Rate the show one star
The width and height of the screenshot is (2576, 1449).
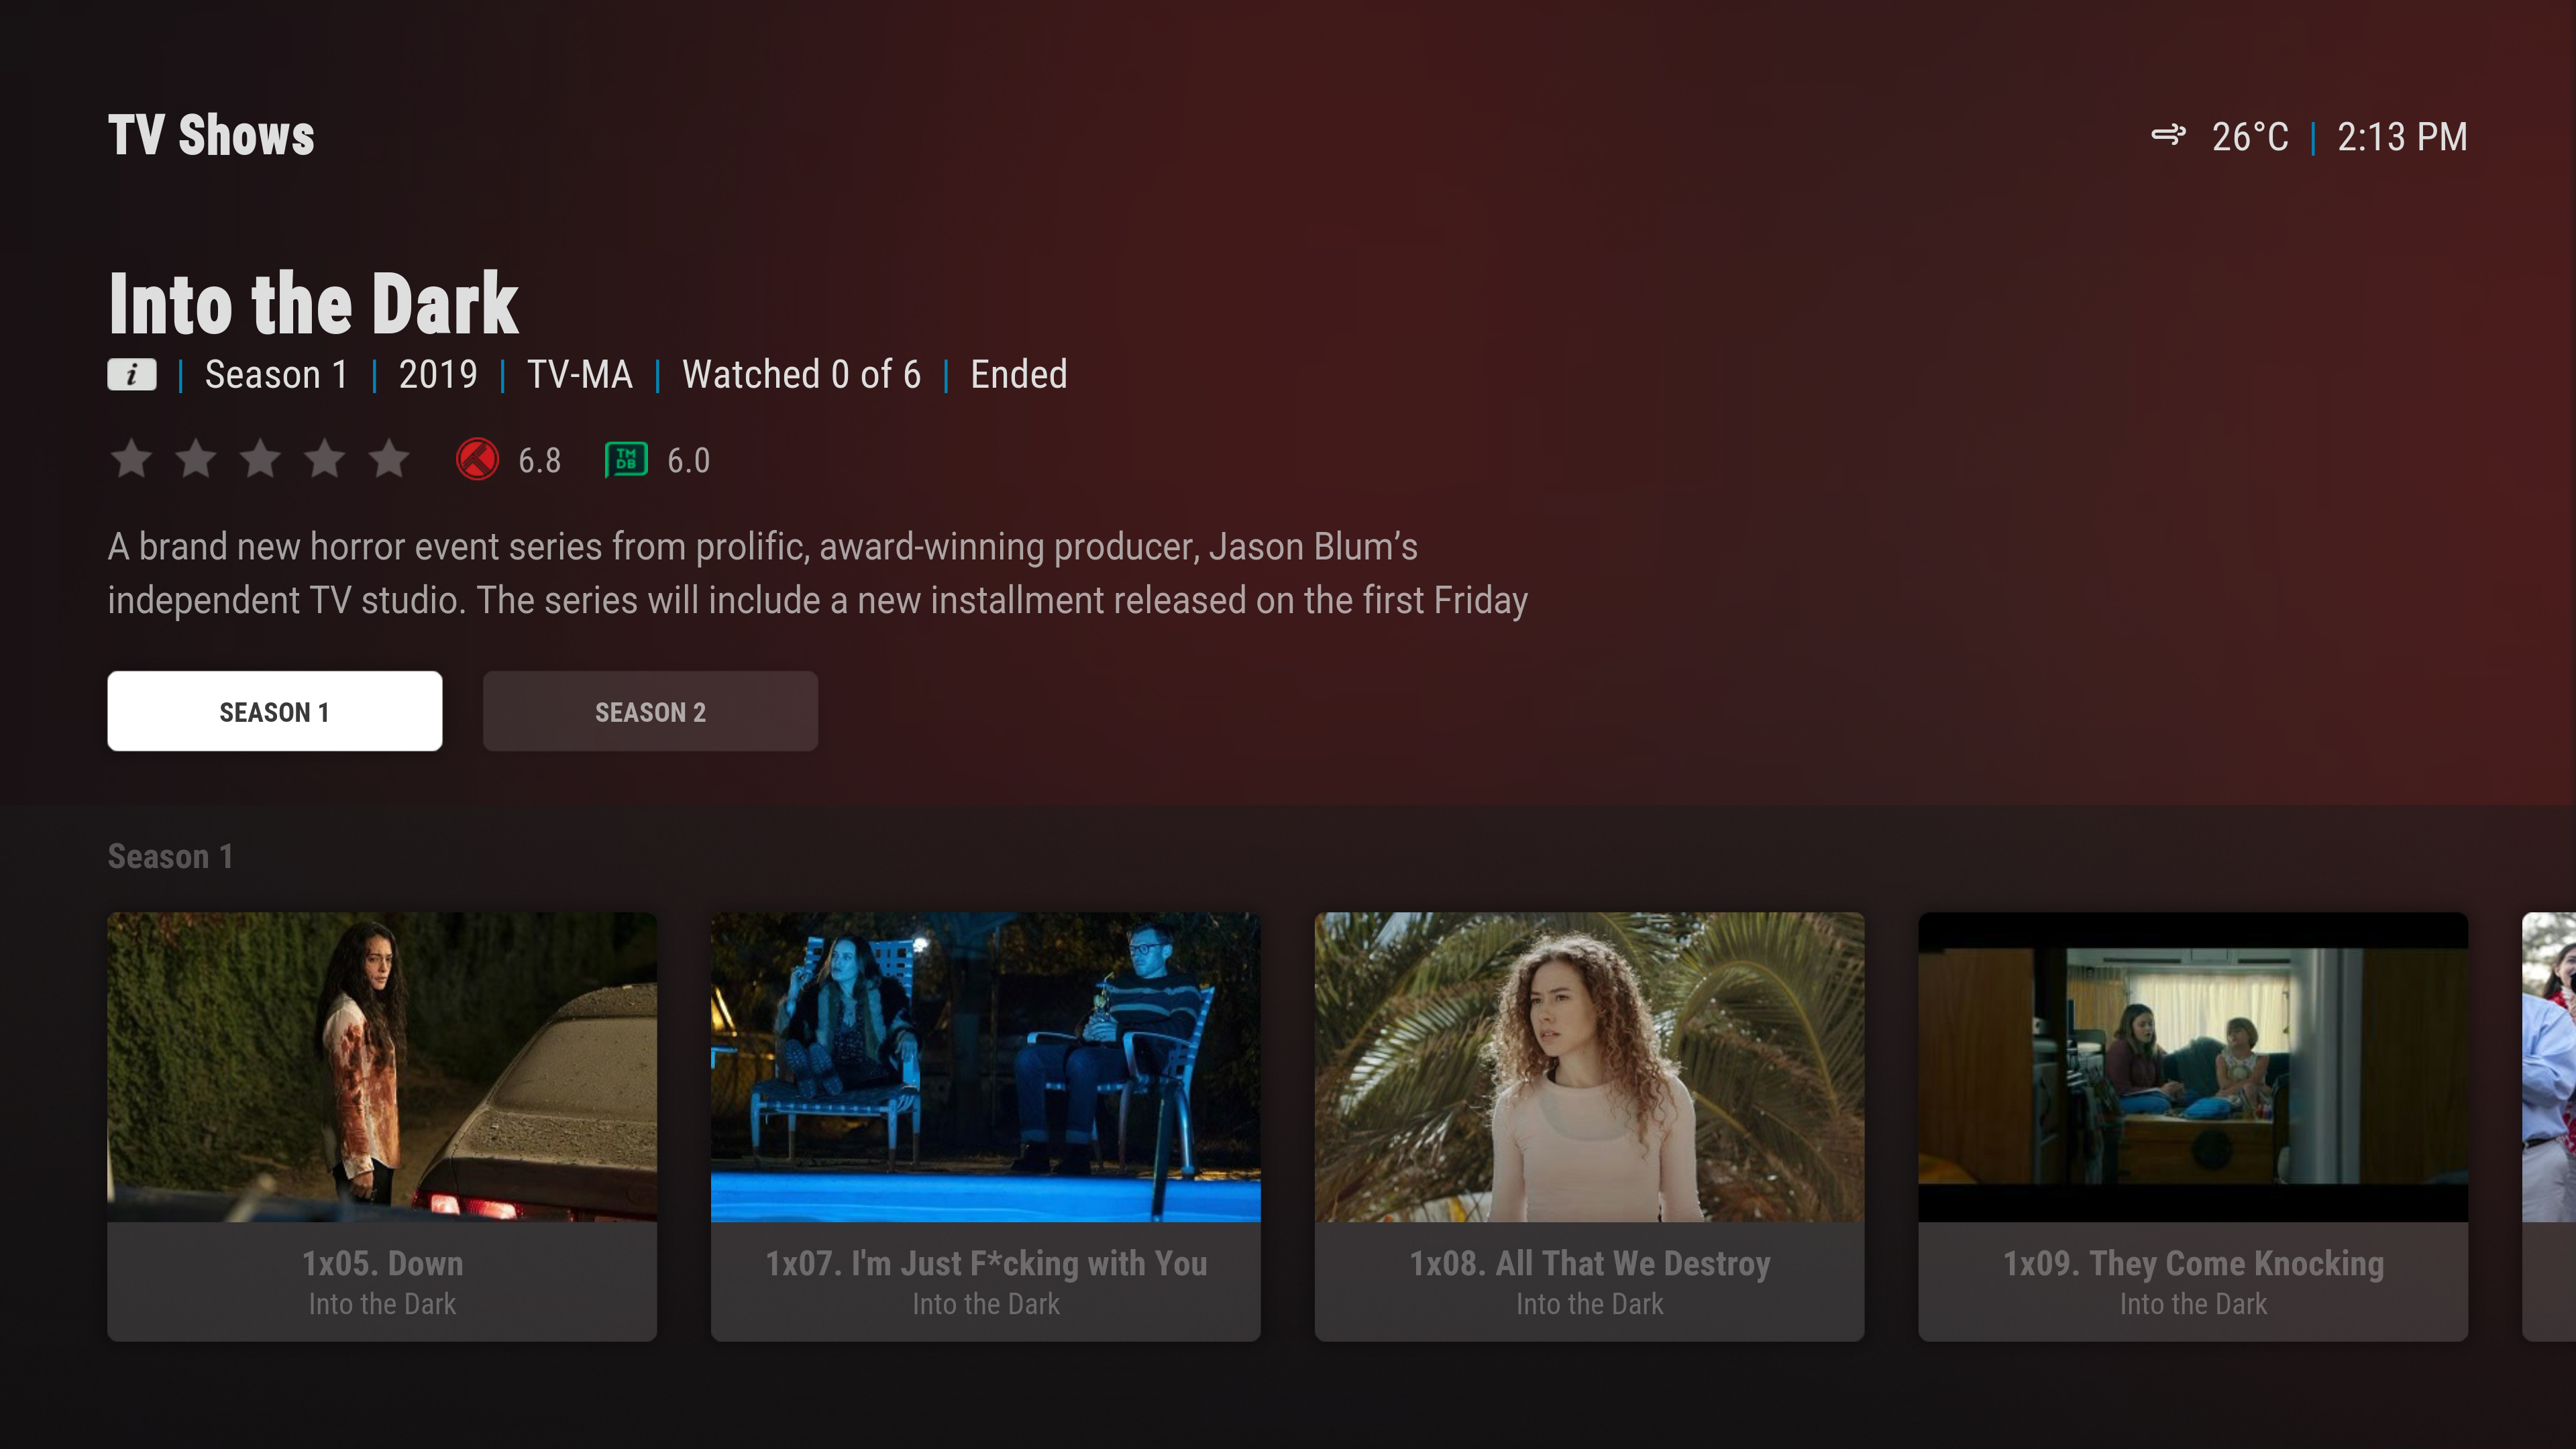[x=131, y=459]
